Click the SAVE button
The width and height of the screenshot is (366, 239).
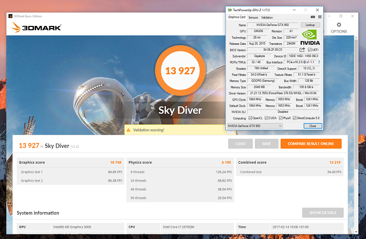tap(266, 144)
